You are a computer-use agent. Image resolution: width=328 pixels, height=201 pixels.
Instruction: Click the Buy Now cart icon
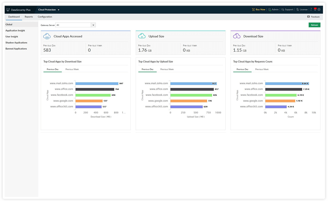point(253,10)
